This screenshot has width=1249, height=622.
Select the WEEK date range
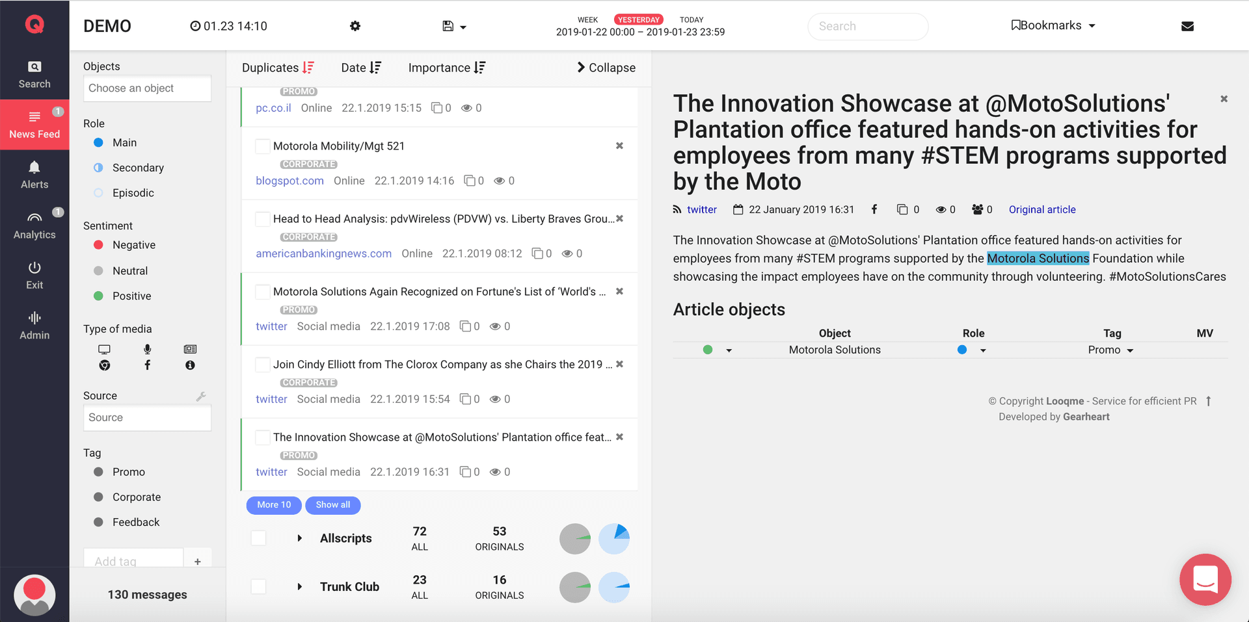click(587, 19)
